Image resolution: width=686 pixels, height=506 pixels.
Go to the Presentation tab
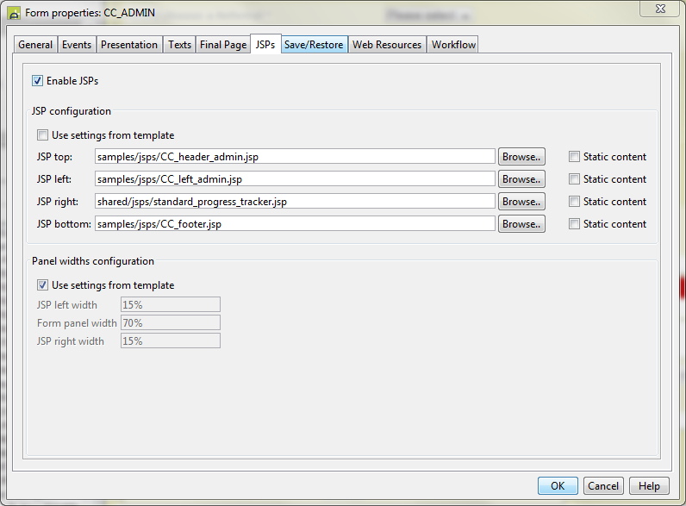click(x=129, y=45)
